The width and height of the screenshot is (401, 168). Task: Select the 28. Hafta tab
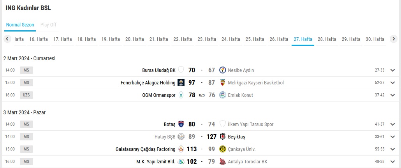point(327,39)
